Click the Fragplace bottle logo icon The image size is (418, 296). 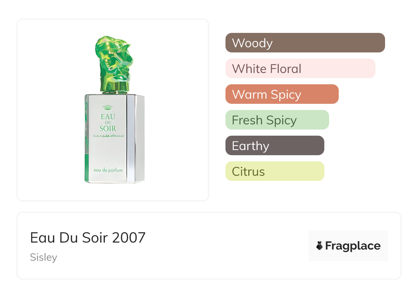coord(320,246)
